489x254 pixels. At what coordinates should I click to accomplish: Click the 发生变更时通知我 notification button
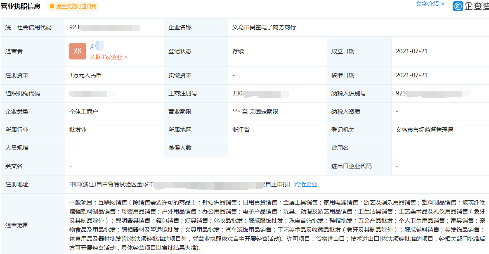coord(72,6)
